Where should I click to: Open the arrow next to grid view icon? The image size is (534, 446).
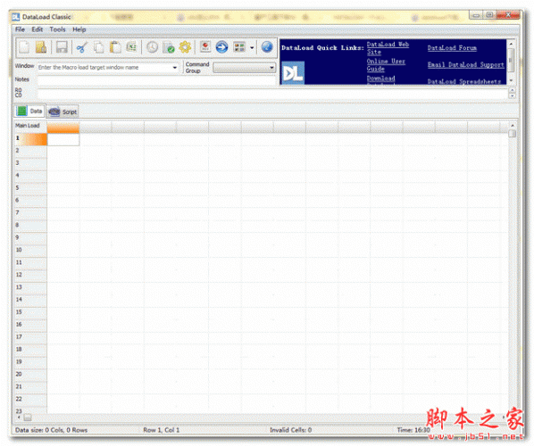tap(252, 47)
